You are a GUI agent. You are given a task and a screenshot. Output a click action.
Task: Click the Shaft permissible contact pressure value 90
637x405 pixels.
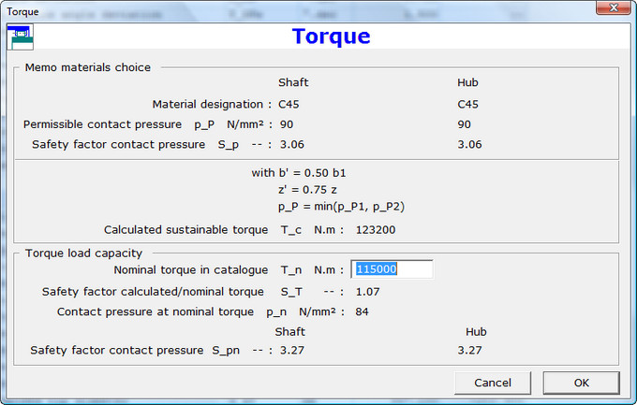[287, 124]
